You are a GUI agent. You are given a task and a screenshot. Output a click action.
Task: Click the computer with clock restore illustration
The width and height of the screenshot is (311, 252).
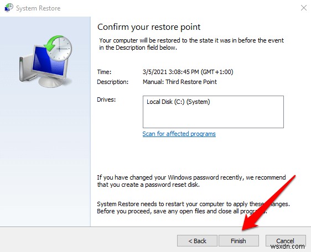[x=45, y=61]
